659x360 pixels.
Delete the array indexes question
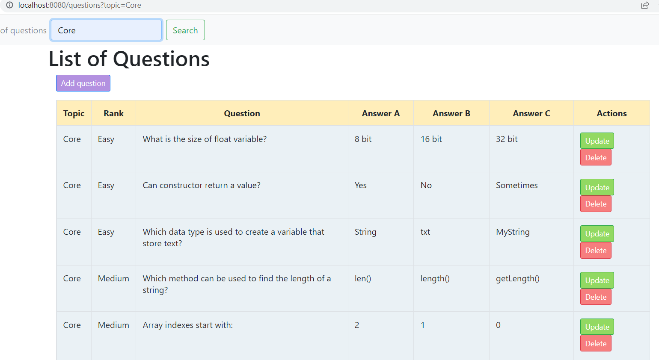click(x=596, y=344)
